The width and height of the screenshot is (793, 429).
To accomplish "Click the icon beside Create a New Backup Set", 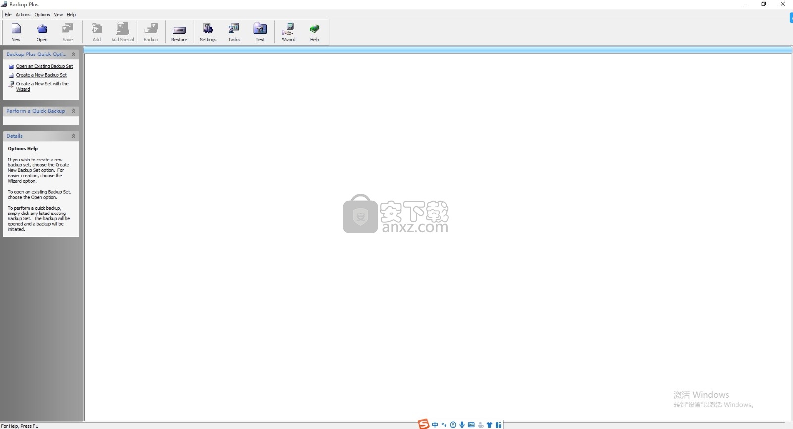I will tap(11, 76).
